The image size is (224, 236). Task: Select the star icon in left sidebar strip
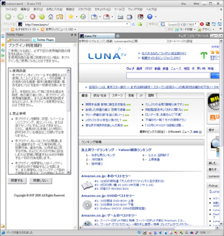click(x=3, y=45)
